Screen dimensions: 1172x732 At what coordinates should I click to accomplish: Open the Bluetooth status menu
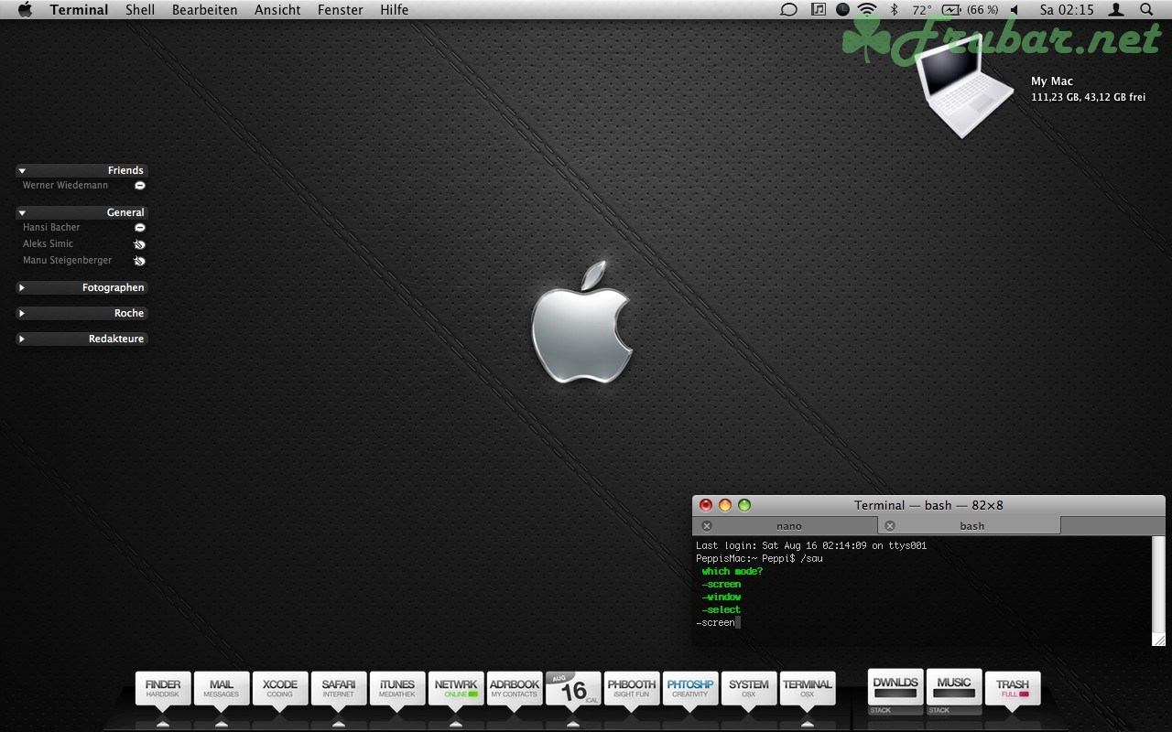pyautogui.click(x=895, y=10)
